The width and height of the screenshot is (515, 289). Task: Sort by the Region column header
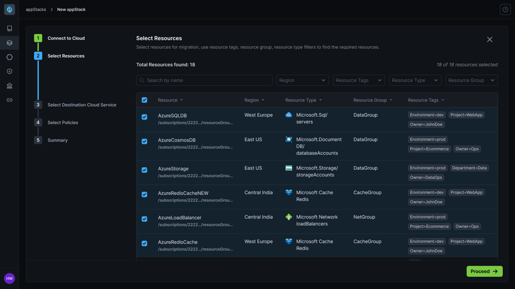tap(254, 100)
